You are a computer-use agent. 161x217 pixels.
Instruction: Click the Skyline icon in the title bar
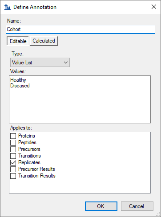8,7
